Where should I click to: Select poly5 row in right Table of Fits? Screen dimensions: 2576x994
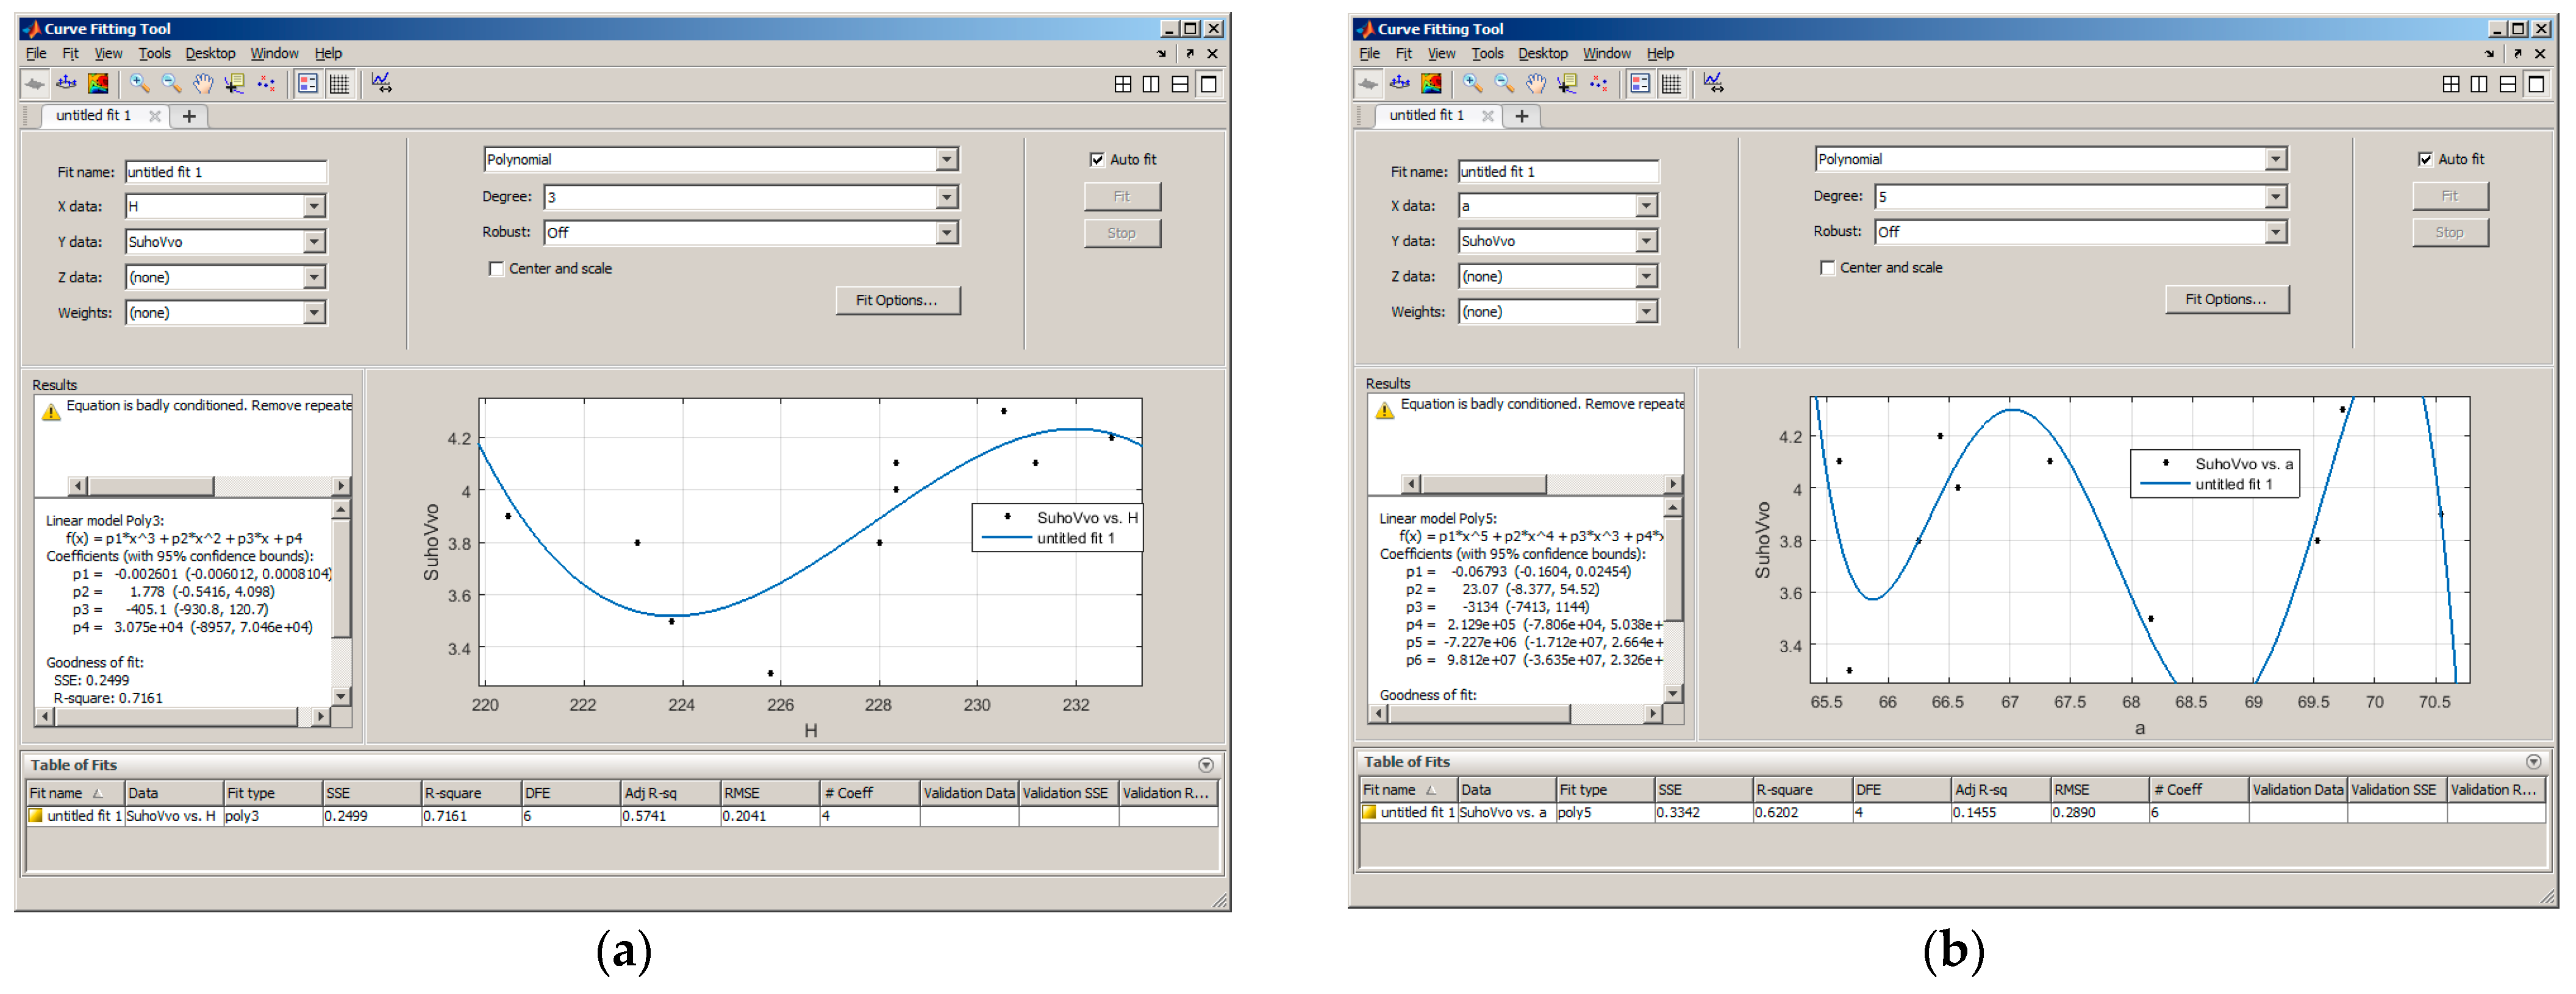pyautogui.click(x=1952, y=813)
